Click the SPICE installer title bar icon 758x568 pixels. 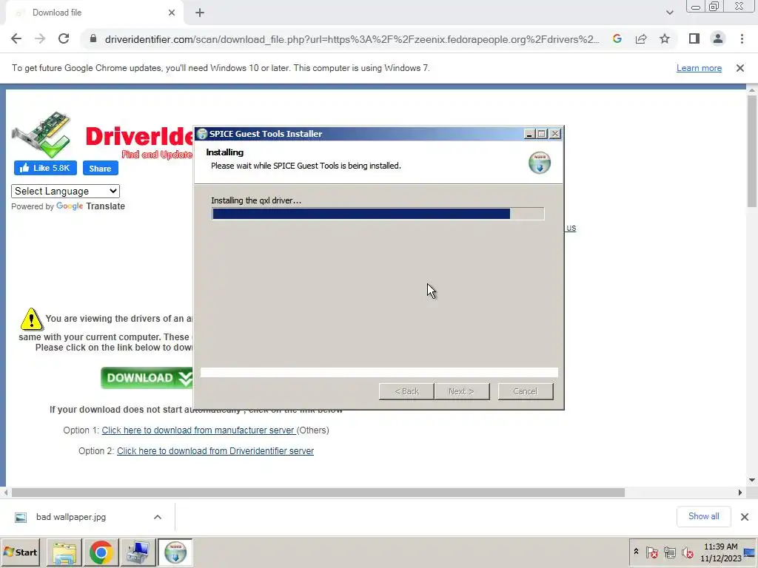tap(202, 134)
